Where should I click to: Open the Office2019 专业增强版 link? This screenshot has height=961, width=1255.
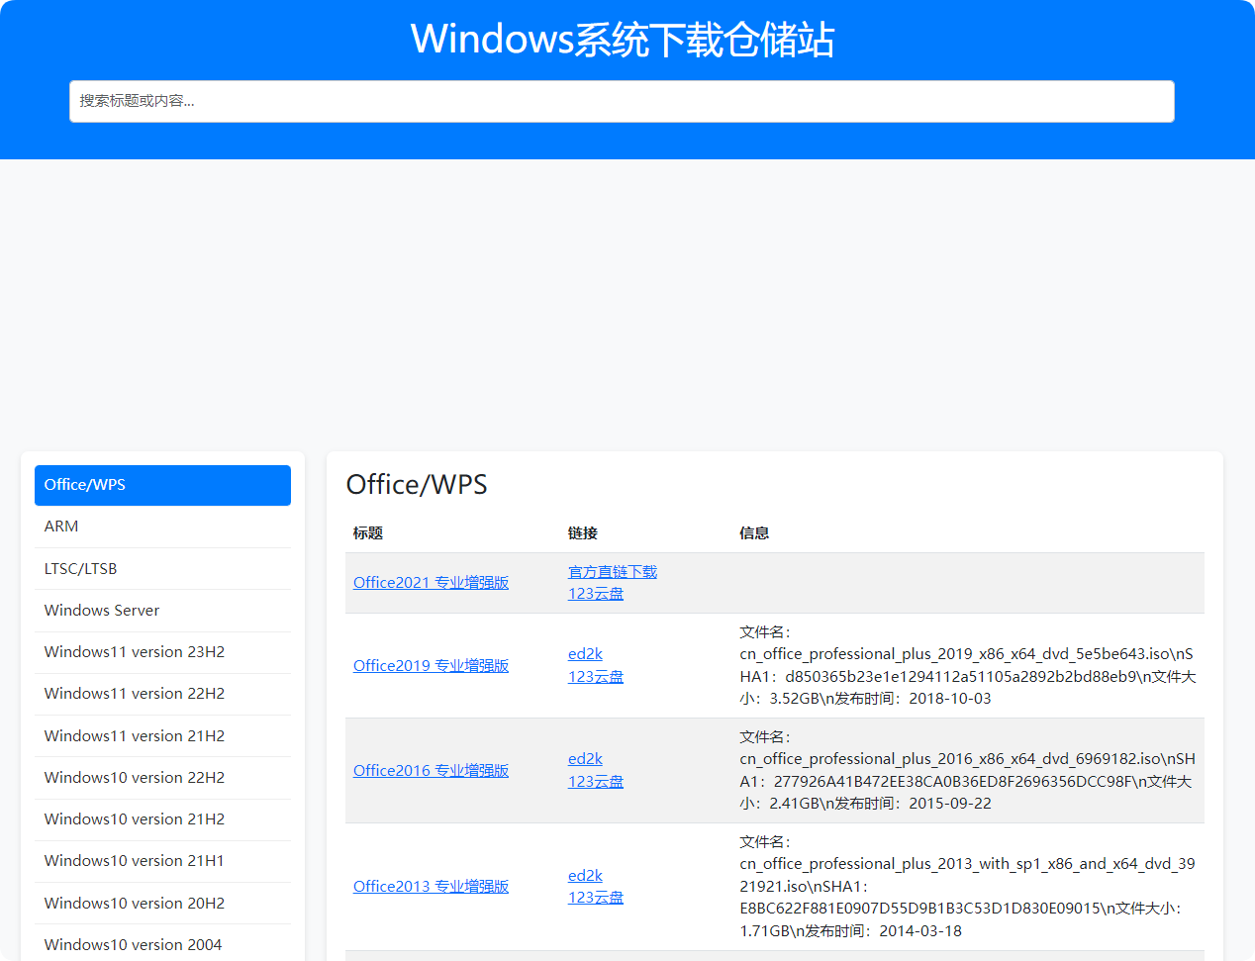(431, 666)
